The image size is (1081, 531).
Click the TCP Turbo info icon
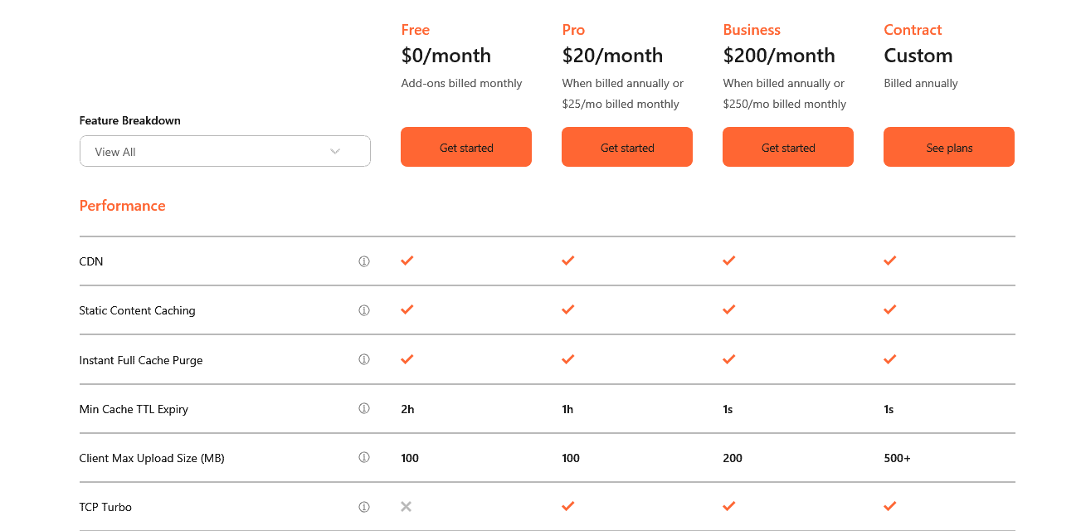pos(363,506)
